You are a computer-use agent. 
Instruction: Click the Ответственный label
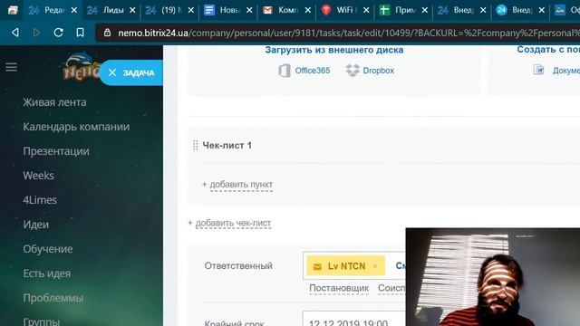pos(238,265)
